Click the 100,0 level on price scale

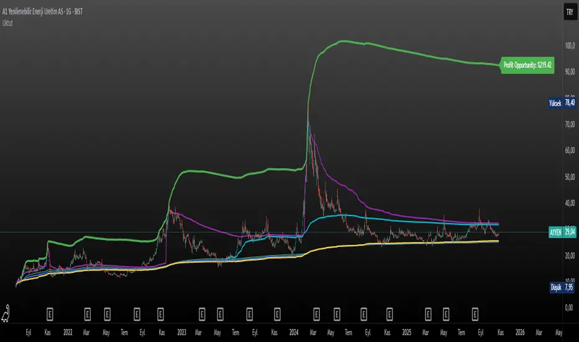(x=570, y=45)
